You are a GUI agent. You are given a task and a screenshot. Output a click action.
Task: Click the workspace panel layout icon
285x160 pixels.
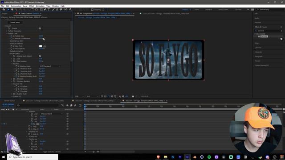pos(252,9)
